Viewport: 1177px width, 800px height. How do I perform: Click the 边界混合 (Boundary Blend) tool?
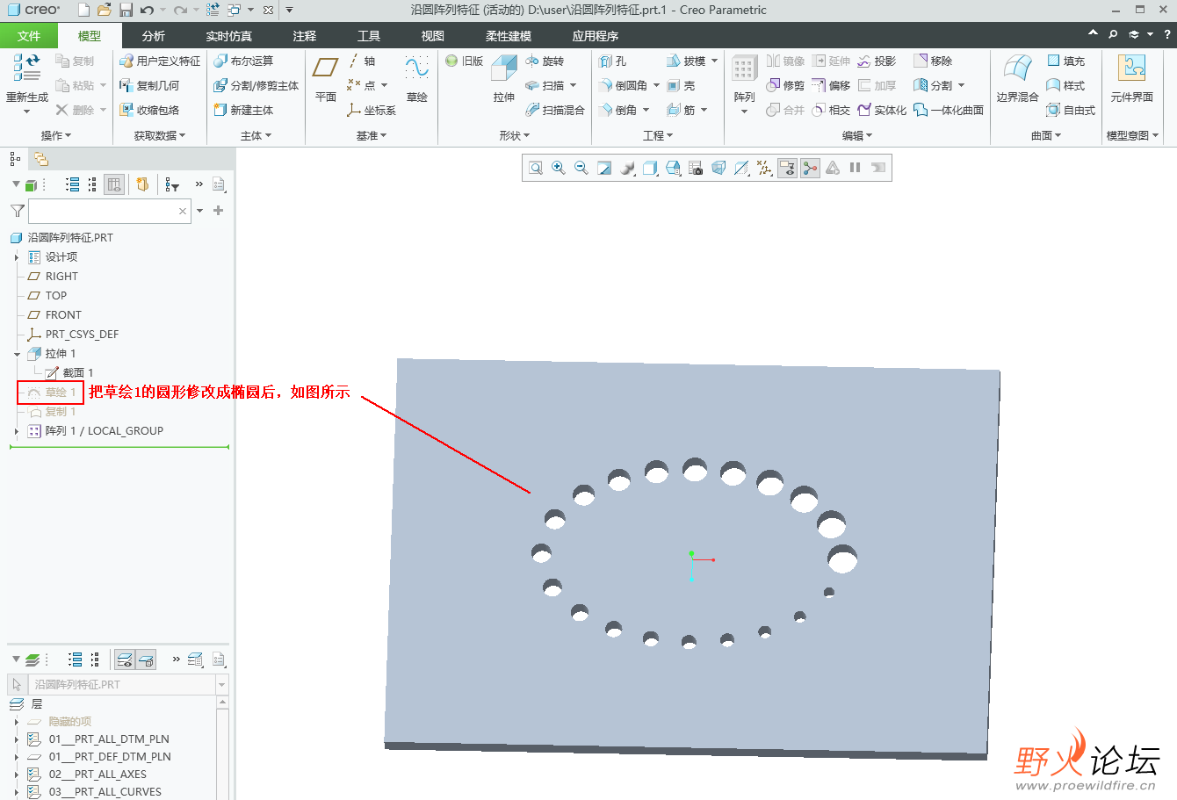pyautogui.click(x=1017, y=78)
